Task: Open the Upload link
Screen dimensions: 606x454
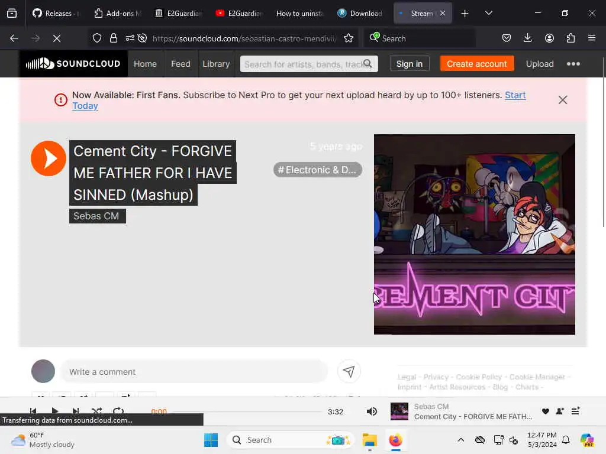Action: click(540, 64)
